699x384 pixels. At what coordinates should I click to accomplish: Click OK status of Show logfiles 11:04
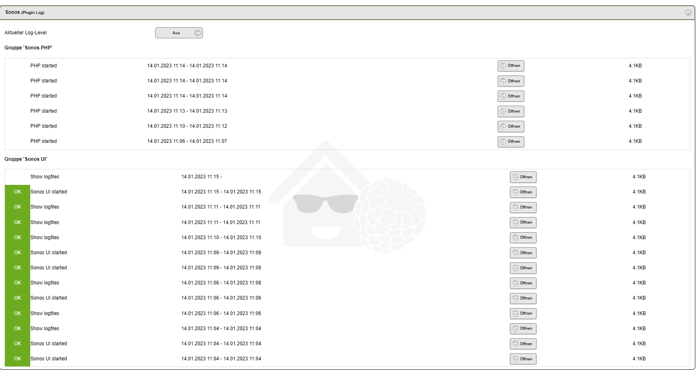(x=18, y=329)
